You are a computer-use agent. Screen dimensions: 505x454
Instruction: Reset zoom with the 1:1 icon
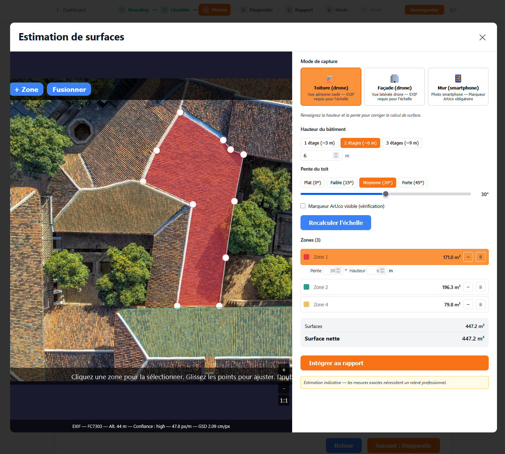click(284, 400)
